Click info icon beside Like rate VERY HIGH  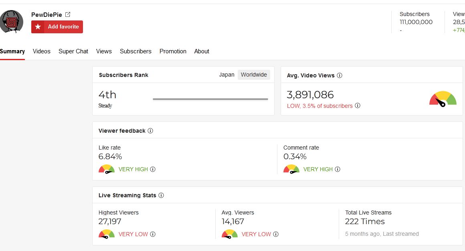tap(153, 169)
